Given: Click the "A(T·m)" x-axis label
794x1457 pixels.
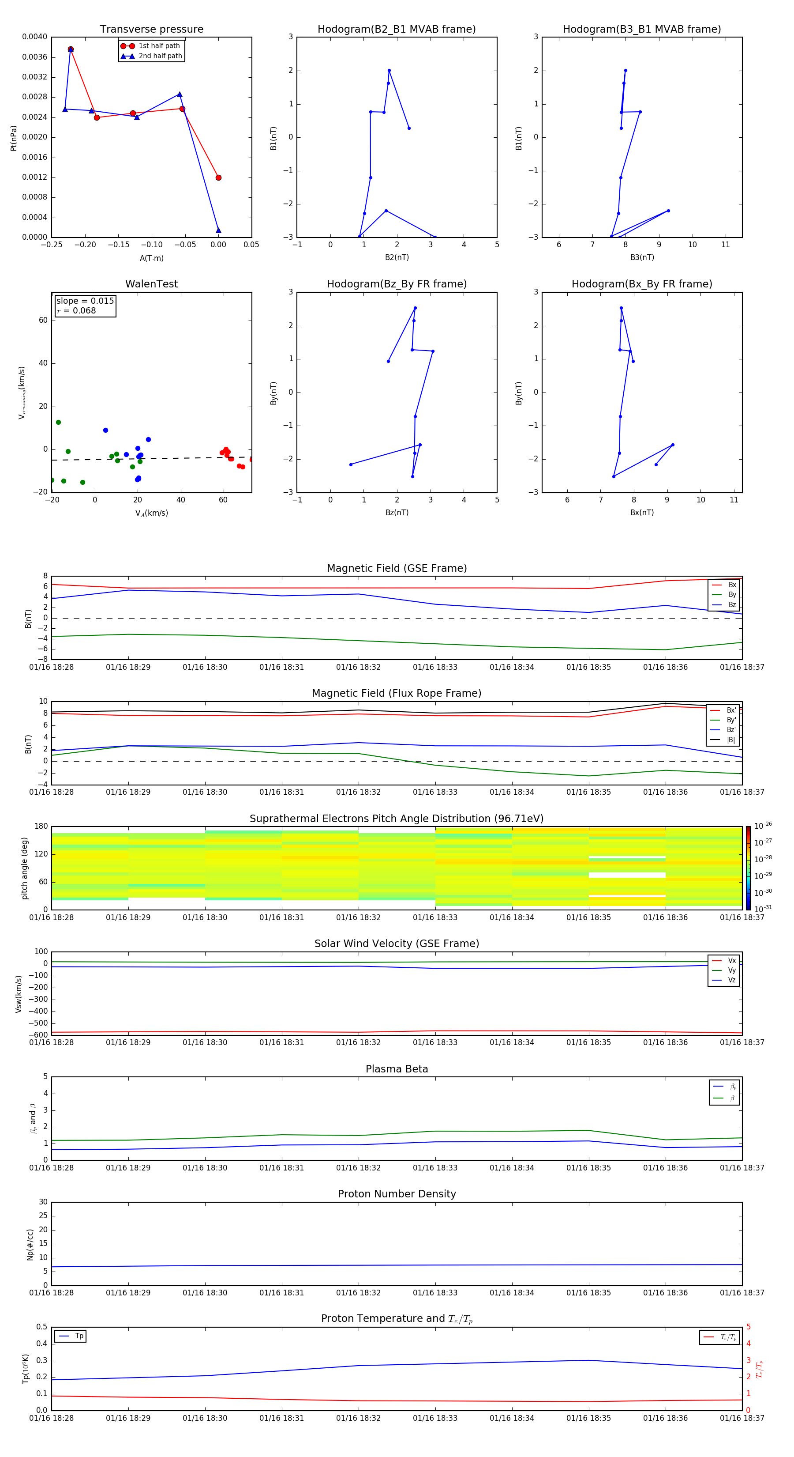Looking at the screenshot, I should pyautogui.click(x=151, y=258).
